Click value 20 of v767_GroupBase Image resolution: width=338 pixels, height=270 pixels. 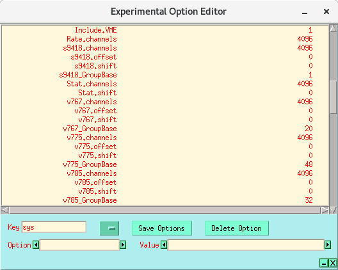tap(309, 129)
